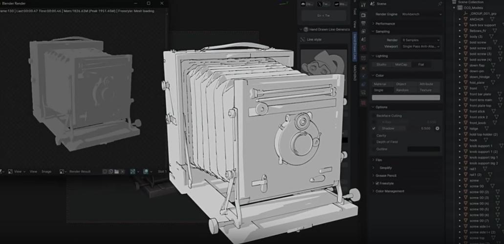Click the Shadow settings gear icon
The width and height of the screenshot is (504, 244).
[437, 128]
